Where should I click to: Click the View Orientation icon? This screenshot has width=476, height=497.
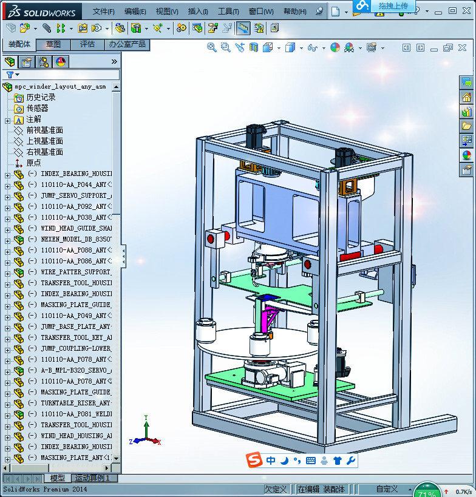268,48
